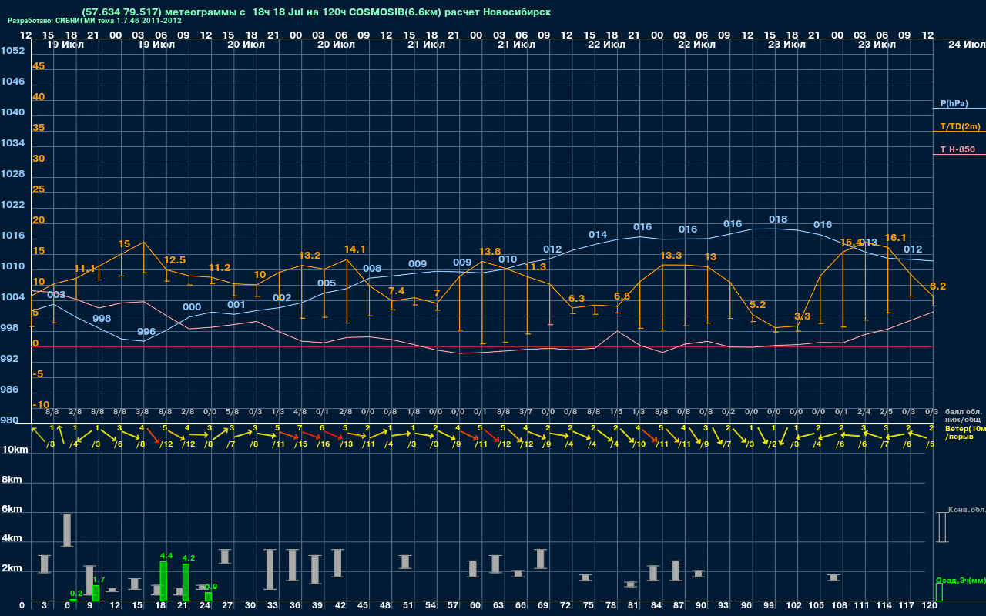This screenshot has height=616, width=986.
Task: Click the meteogram title with COSMOSIB(6.6км)
Action: [x=316, y=12]
